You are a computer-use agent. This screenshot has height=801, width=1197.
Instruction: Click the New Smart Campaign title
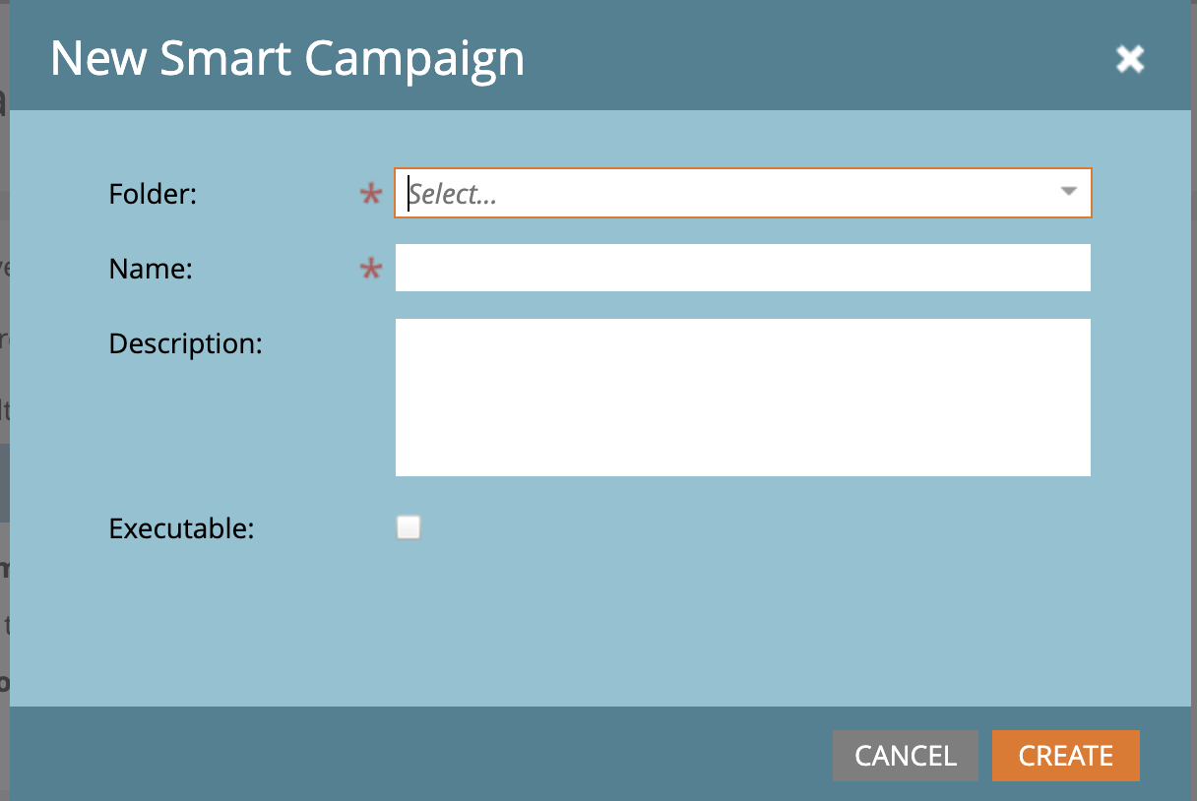pos(287,59)
